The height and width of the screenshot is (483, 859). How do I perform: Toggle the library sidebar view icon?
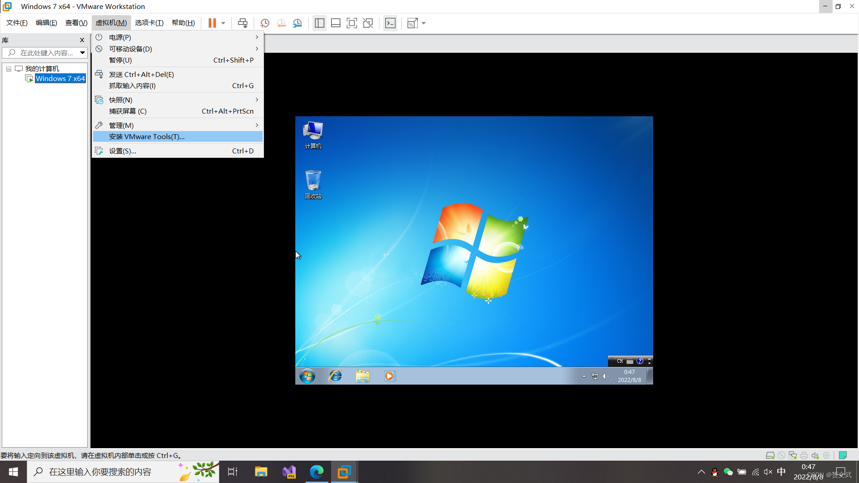click(319, 23)
